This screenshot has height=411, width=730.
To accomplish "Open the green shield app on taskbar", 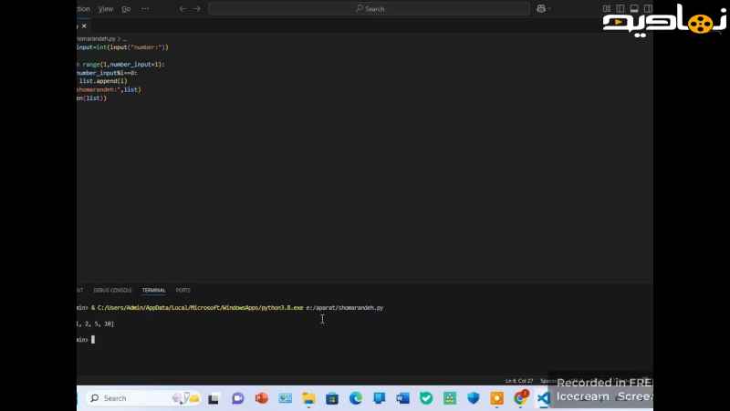I will pos(426,398).
